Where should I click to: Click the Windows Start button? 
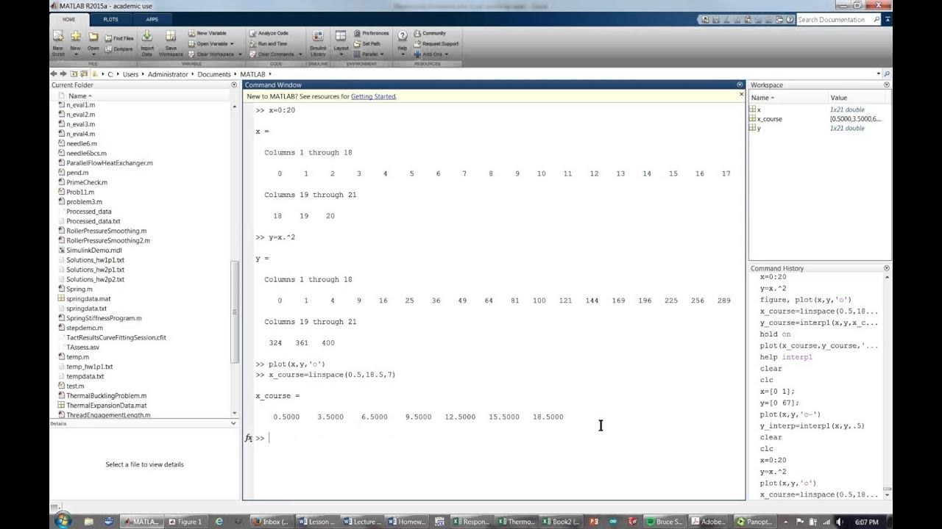(x=63, y=521)
